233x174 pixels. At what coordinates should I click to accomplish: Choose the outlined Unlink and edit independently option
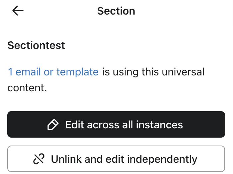116,159
